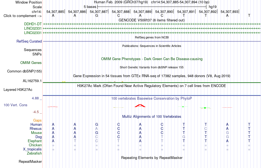The image size is (261, 168).
Task: Click the H3K27Ac Mark ENCODE track title
Action: click(x=152, y=86)
